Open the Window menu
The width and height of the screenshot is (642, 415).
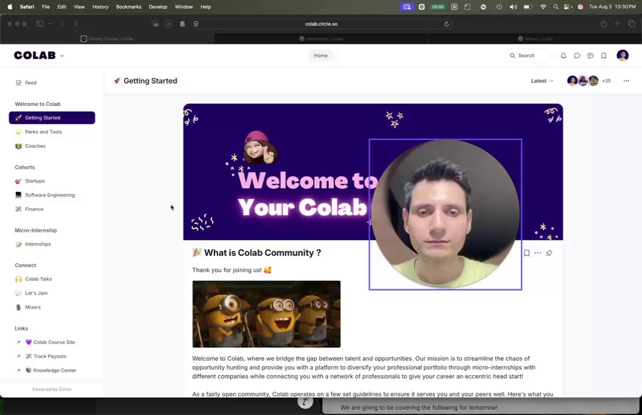(x=184, y=7)
